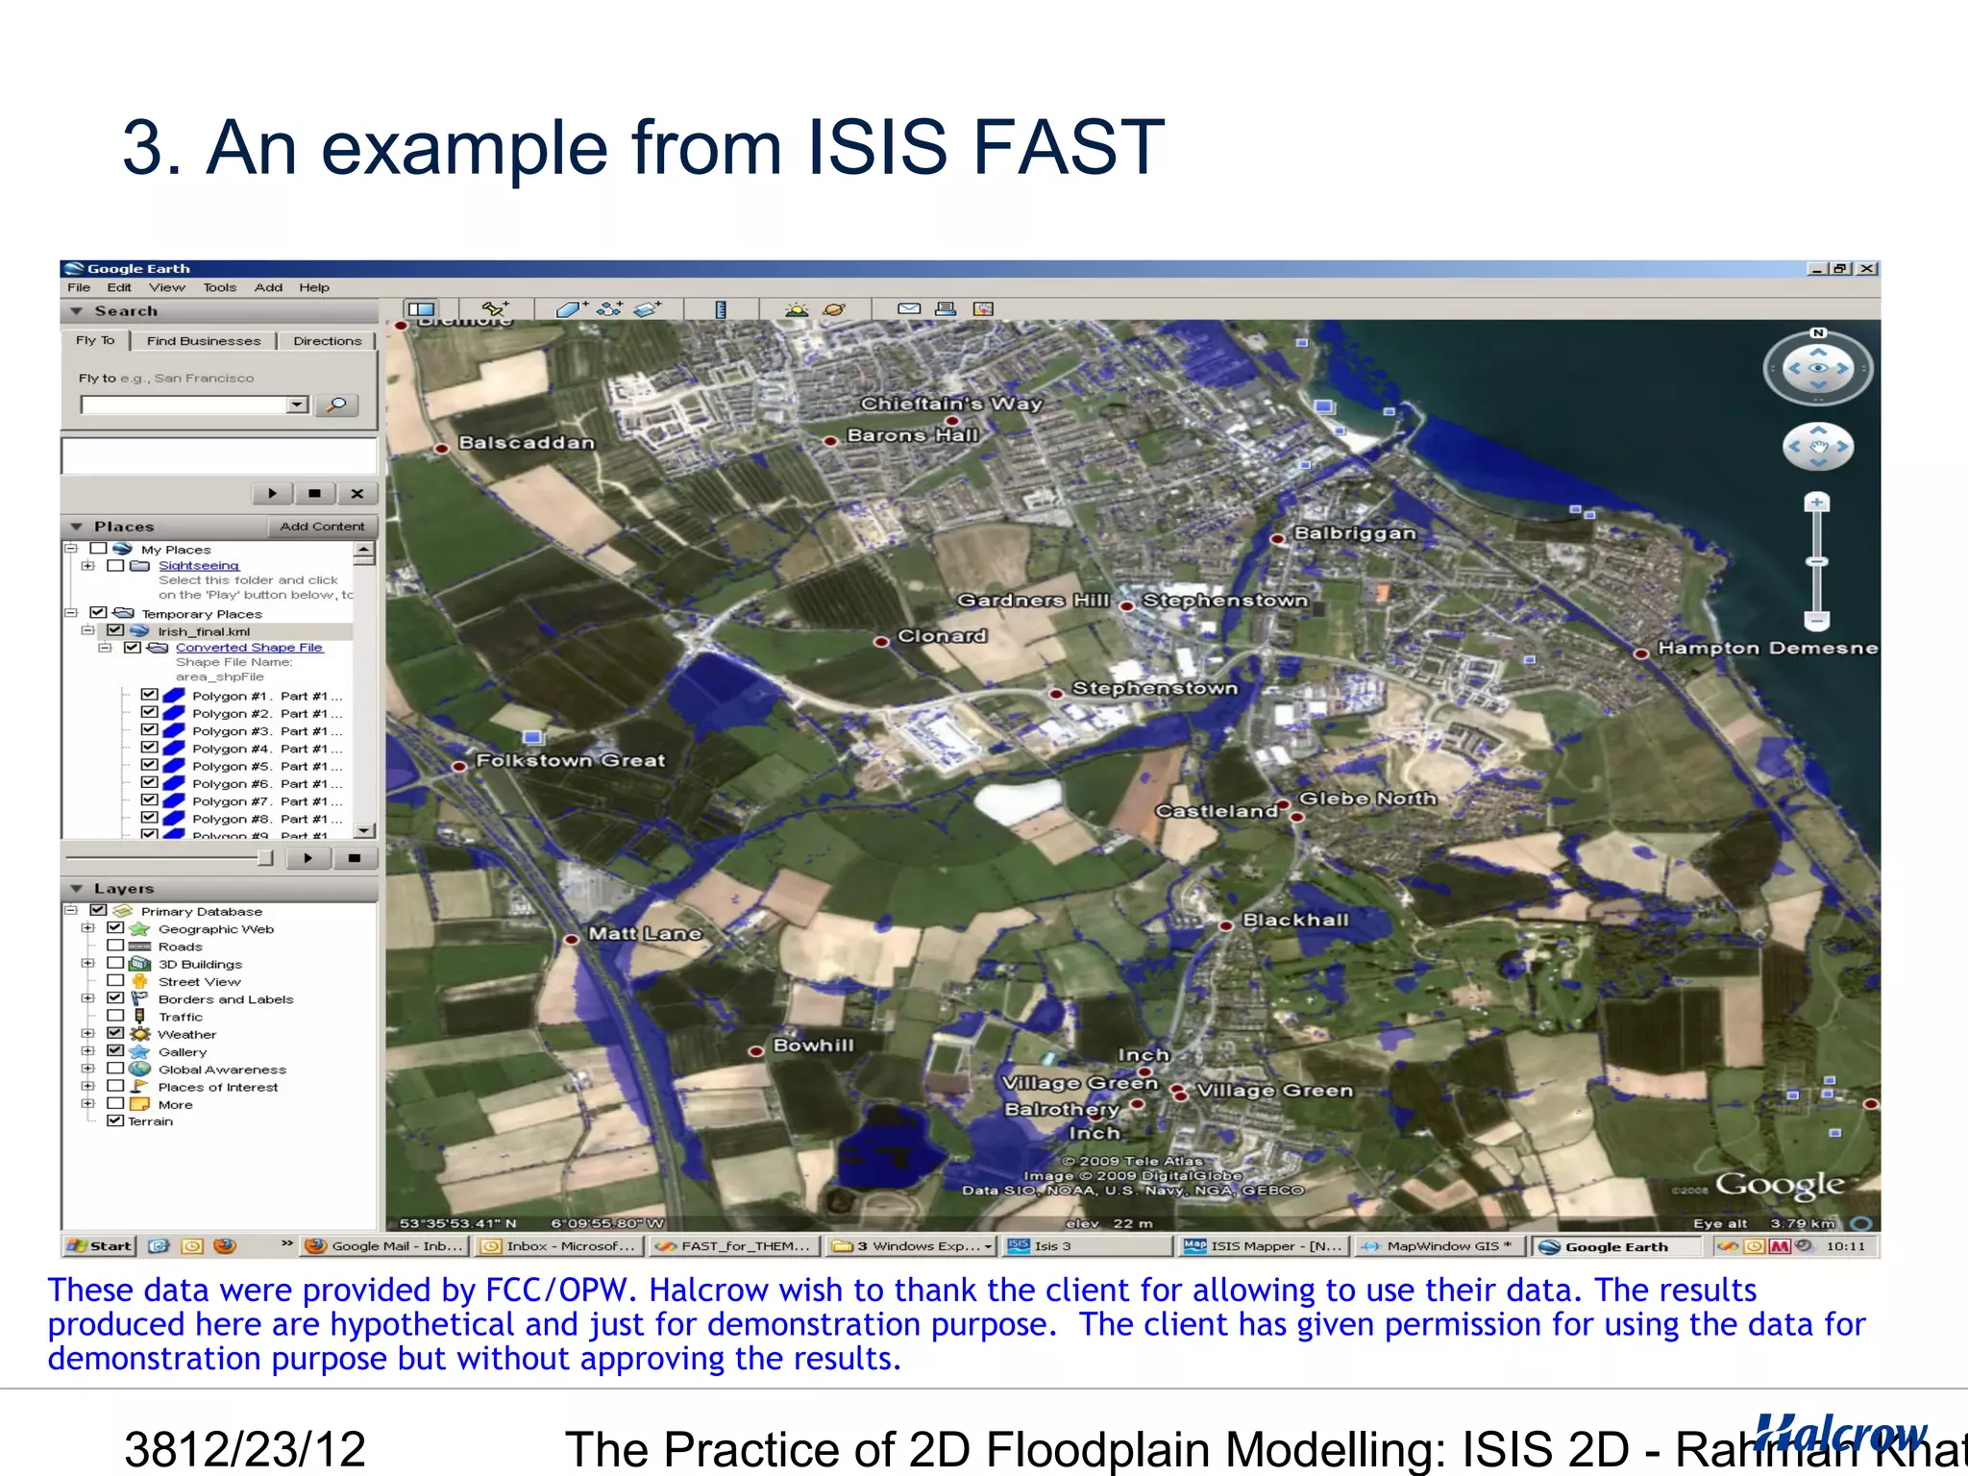
Task: Click the look-around compass eye control
Action: pos(1818,368)
